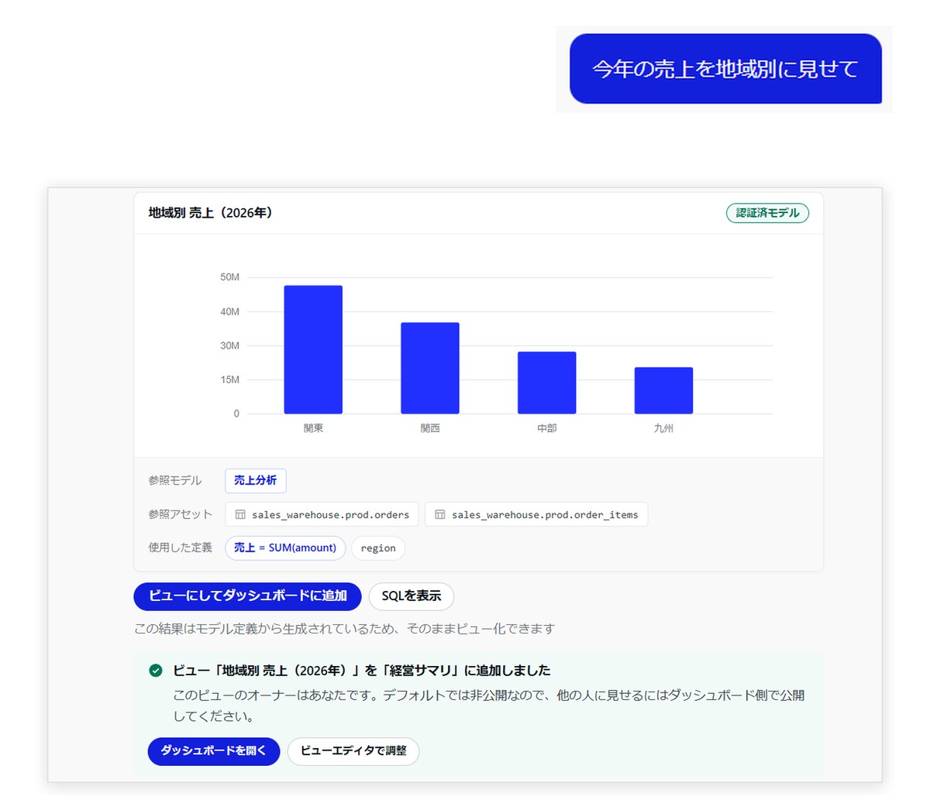Screen dimensions: 930x807
Task: Click the 中部 x-axis label
Action: pos(547,428)
